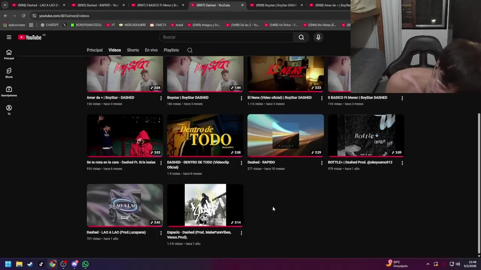Screen dimensions: 481x270
Task: Play the Bottle+ thumbnail
Action: pos(366,135)
